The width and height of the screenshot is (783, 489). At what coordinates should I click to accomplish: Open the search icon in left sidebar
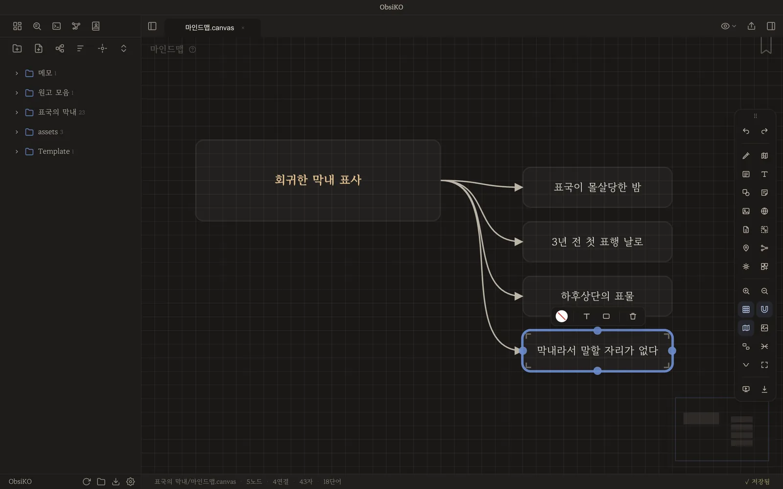pos(37,26)
